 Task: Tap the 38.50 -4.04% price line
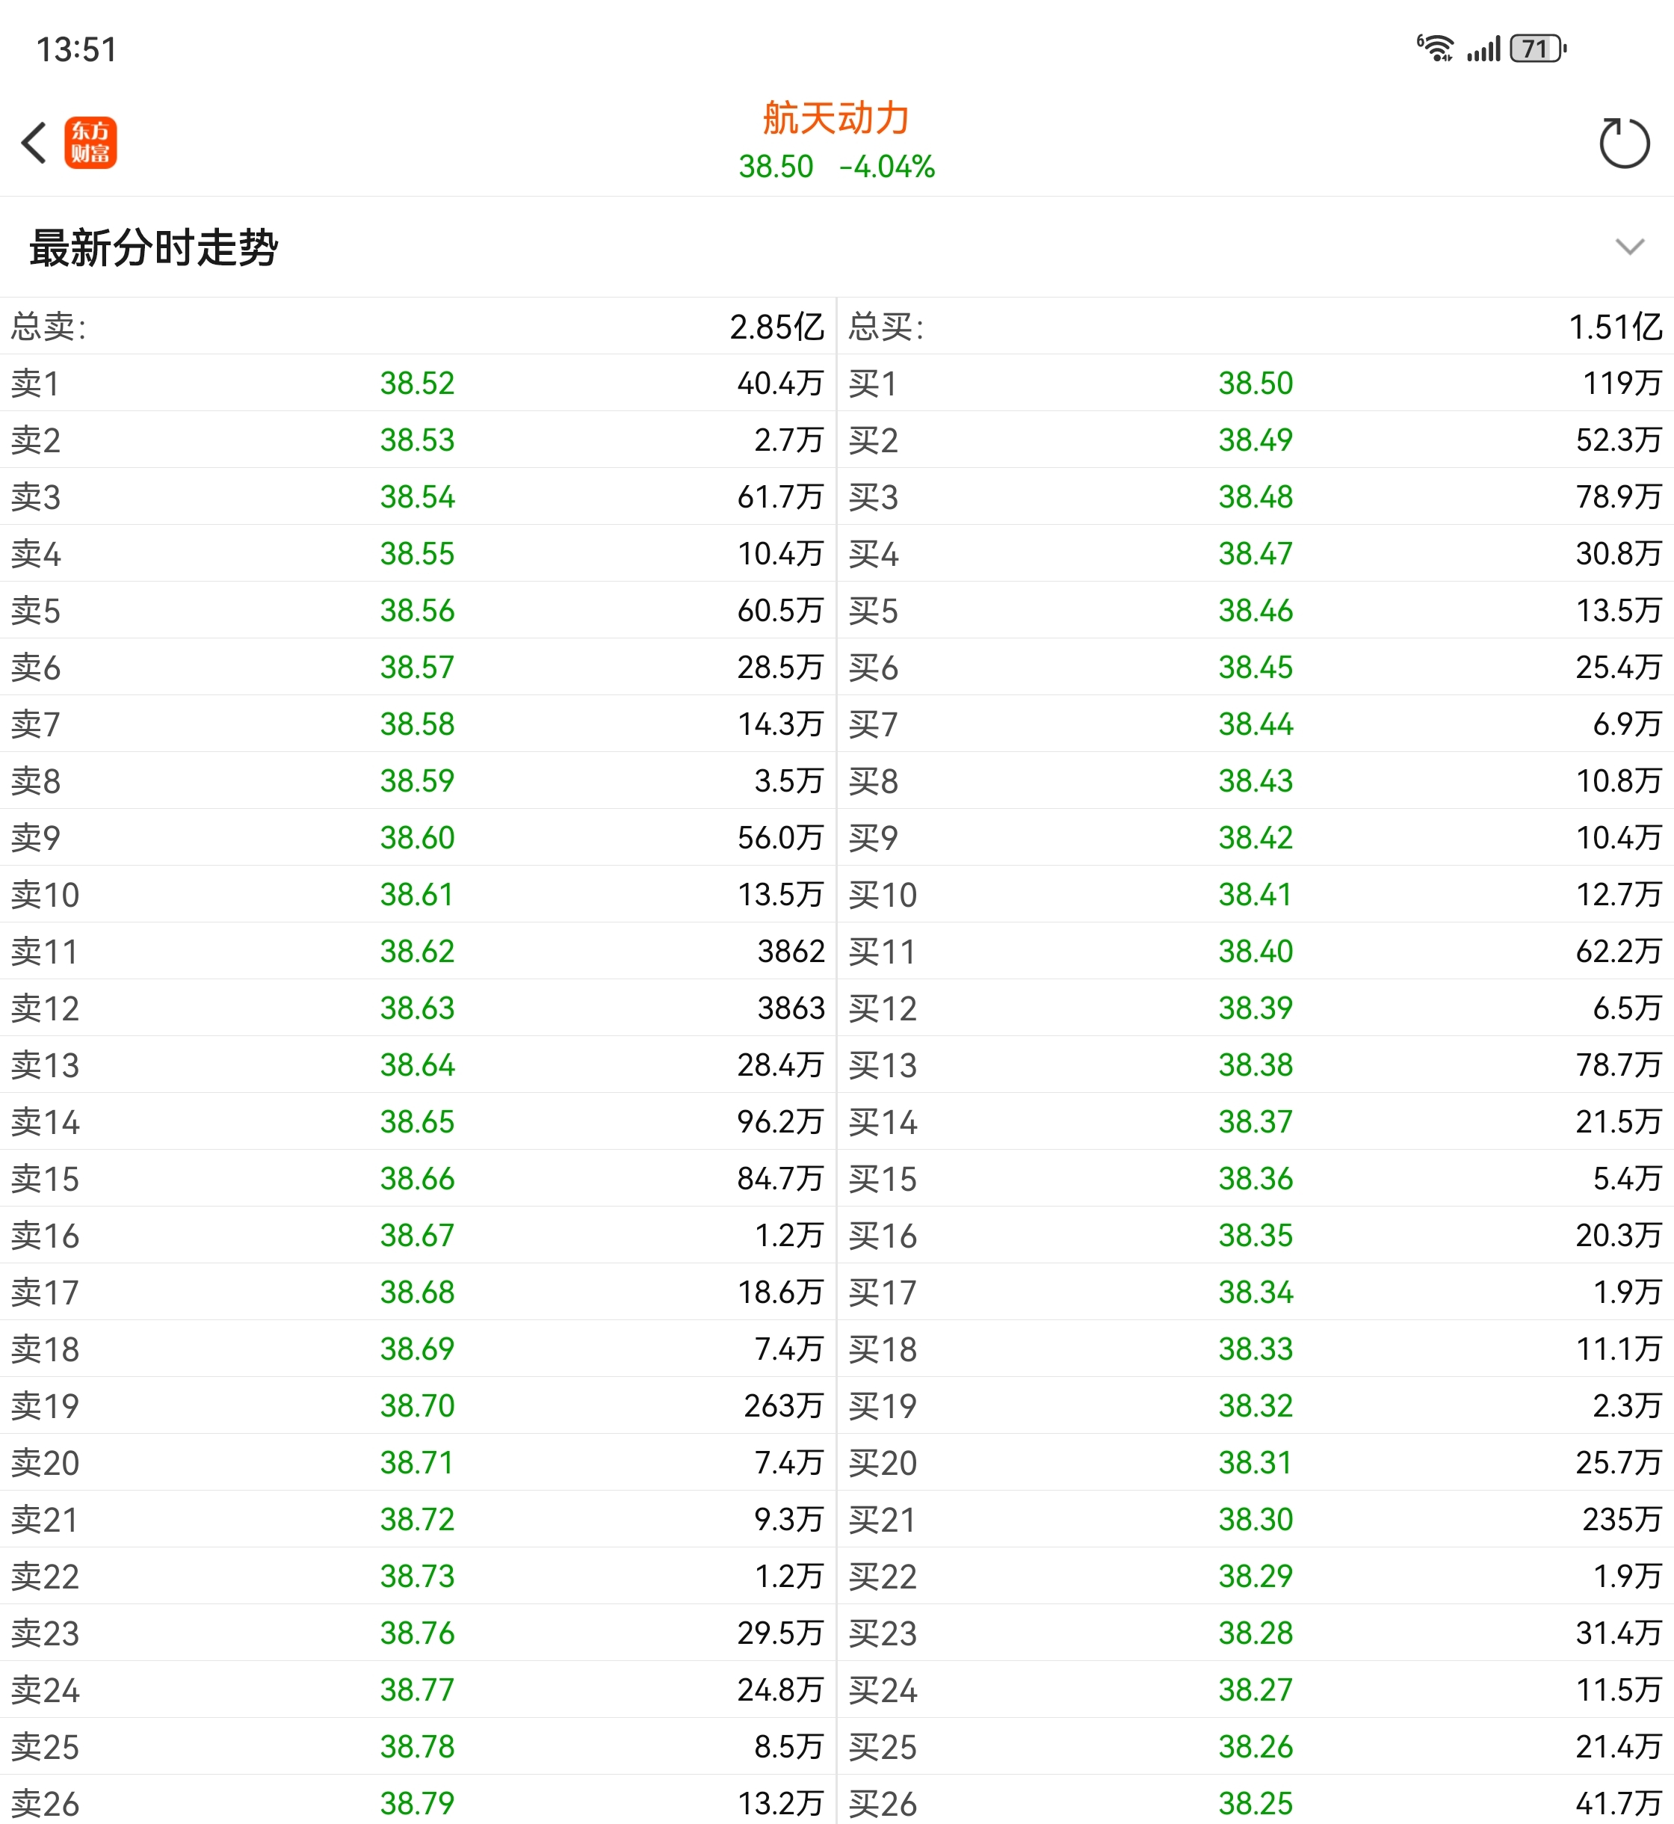pyautogui.click(x=836, y=167)
